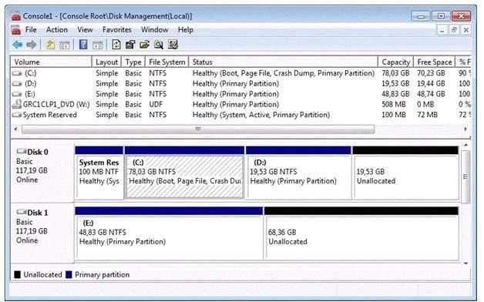Click the System Reserved volume drive icon
The image size is (484, 302).
point(17,115)
